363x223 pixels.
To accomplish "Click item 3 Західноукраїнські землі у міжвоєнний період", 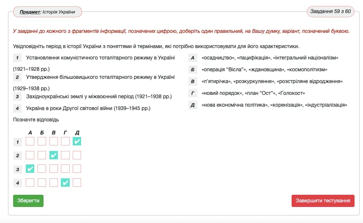I will coord(99,97).
